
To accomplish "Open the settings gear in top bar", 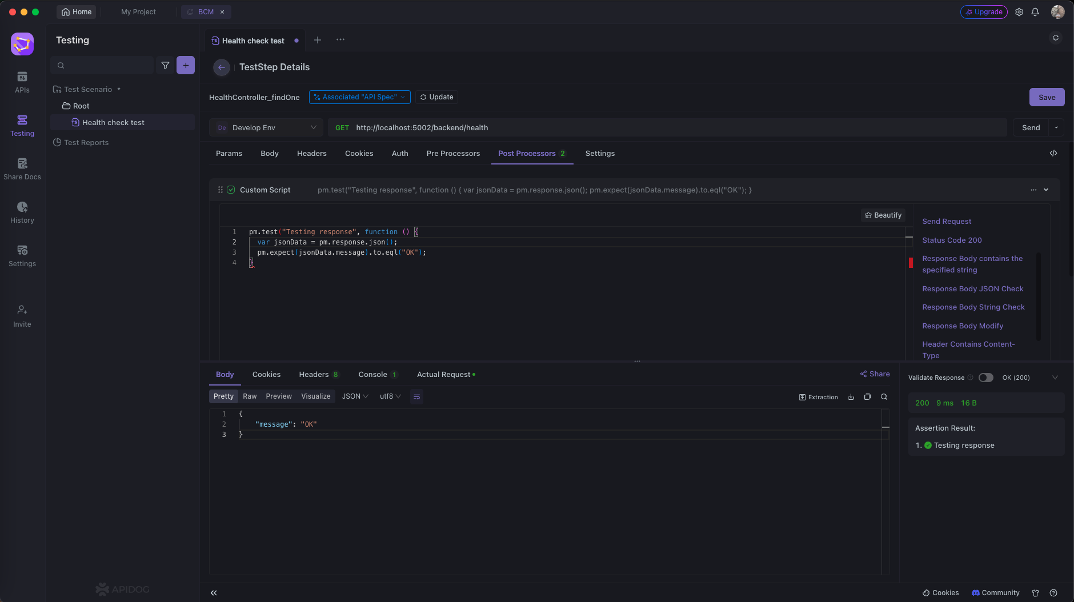I will (x=1019, y=12).
